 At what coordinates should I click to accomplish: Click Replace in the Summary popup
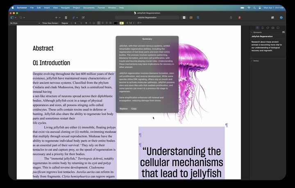[123, 109]
